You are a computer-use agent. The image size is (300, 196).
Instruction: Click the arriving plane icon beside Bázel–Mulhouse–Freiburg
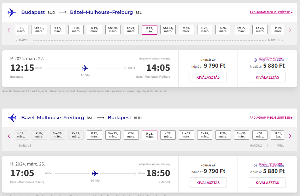tap(12, 118)
